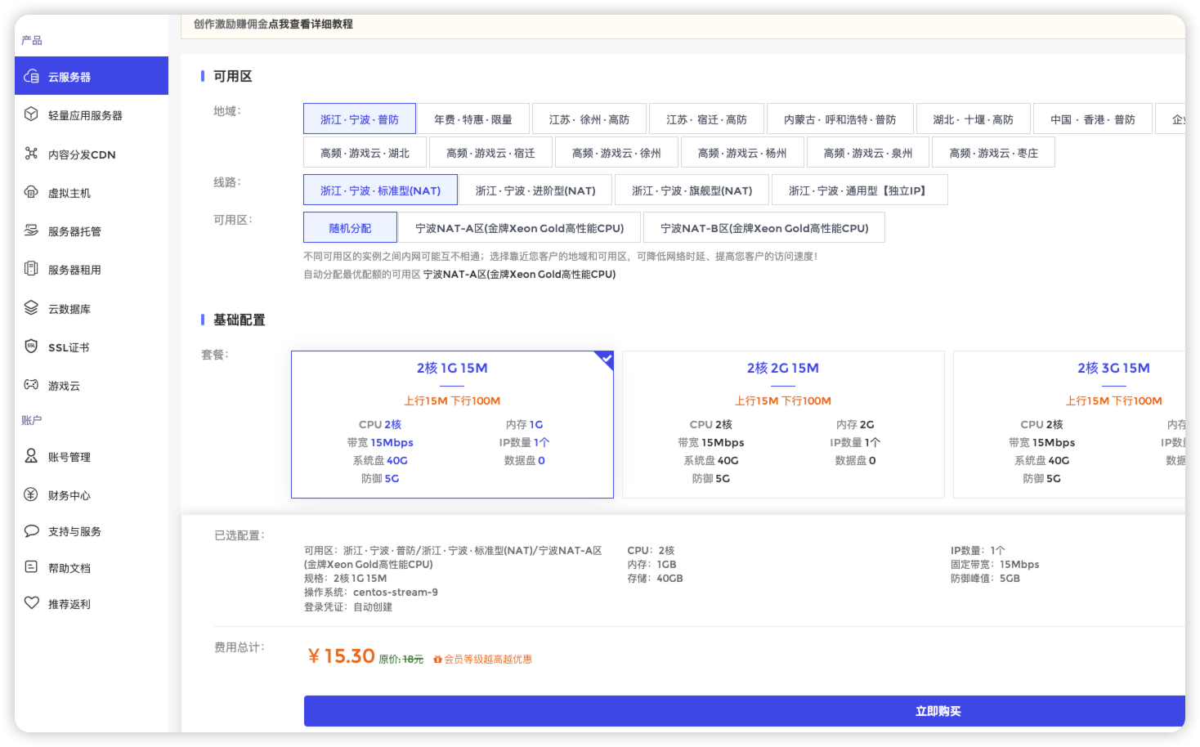Click the 云数据库 stacked layers icon
The height and width of the screenshot is (747, 1200).
pos(31,307)
